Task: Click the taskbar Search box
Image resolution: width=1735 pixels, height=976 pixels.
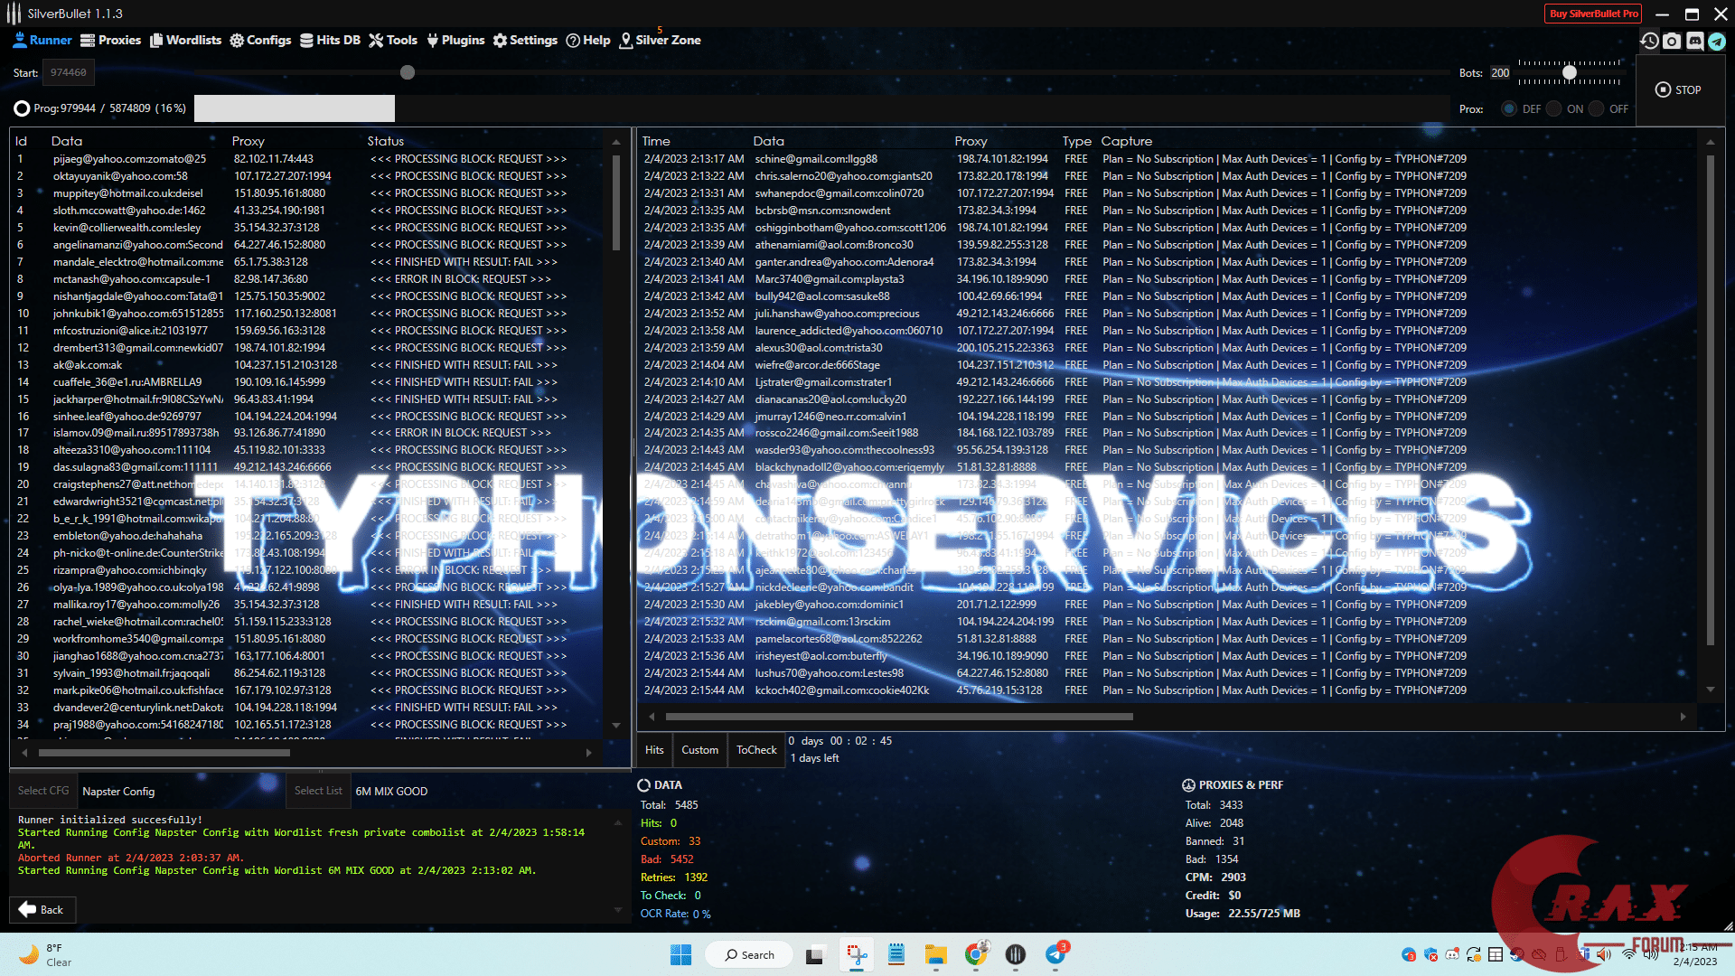Action: 749,954
